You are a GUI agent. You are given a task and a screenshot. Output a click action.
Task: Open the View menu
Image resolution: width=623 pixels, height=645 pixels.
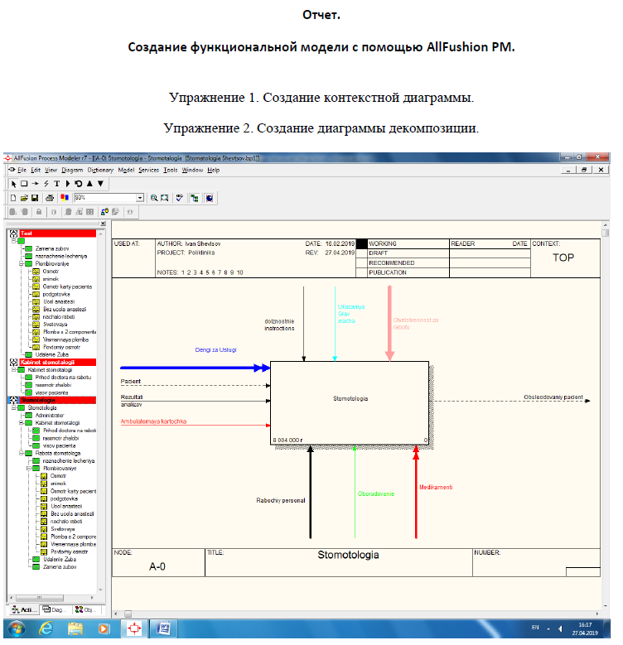(51, 171)
